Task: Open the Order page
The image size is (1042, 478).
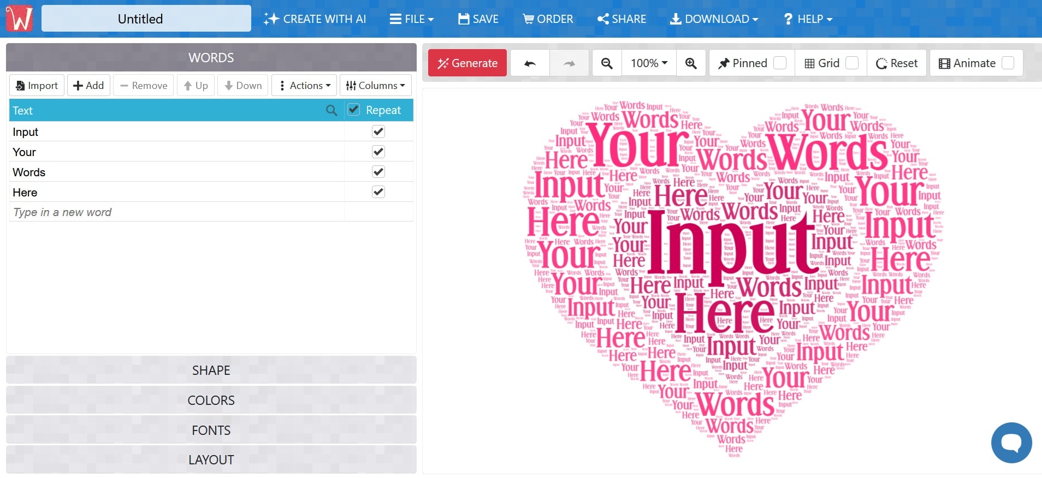Action: [x=548, y=19]
